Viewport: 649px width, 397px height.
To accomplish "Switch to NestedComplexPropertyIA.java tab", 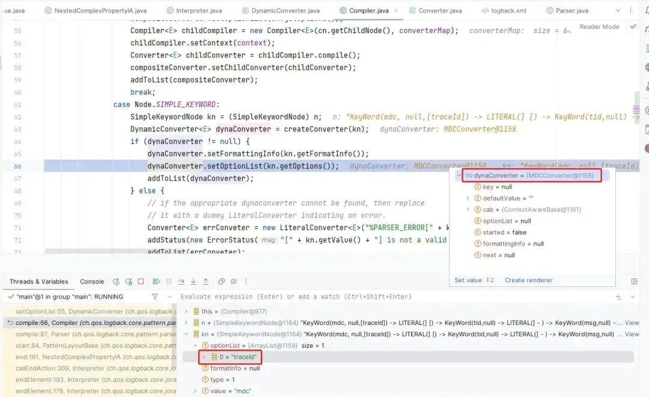I will 96,10.
